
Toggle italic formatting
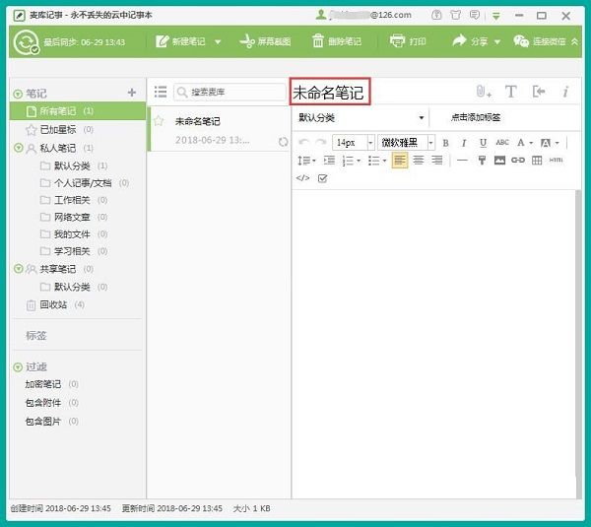pos(464,143)
